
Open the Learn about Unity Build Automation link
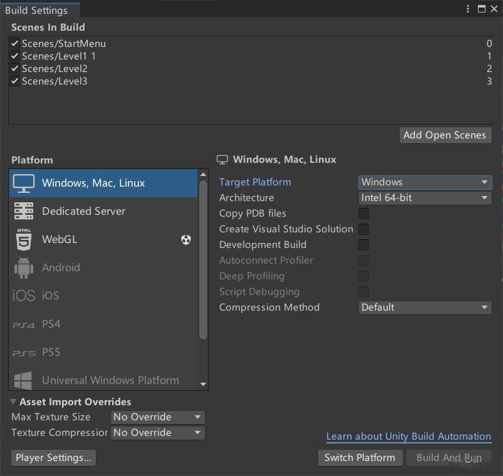click(408, 437)
